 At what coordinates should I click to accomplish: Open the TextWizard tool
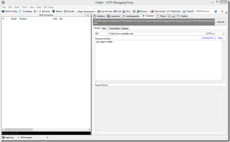click(x=174, y=11)
